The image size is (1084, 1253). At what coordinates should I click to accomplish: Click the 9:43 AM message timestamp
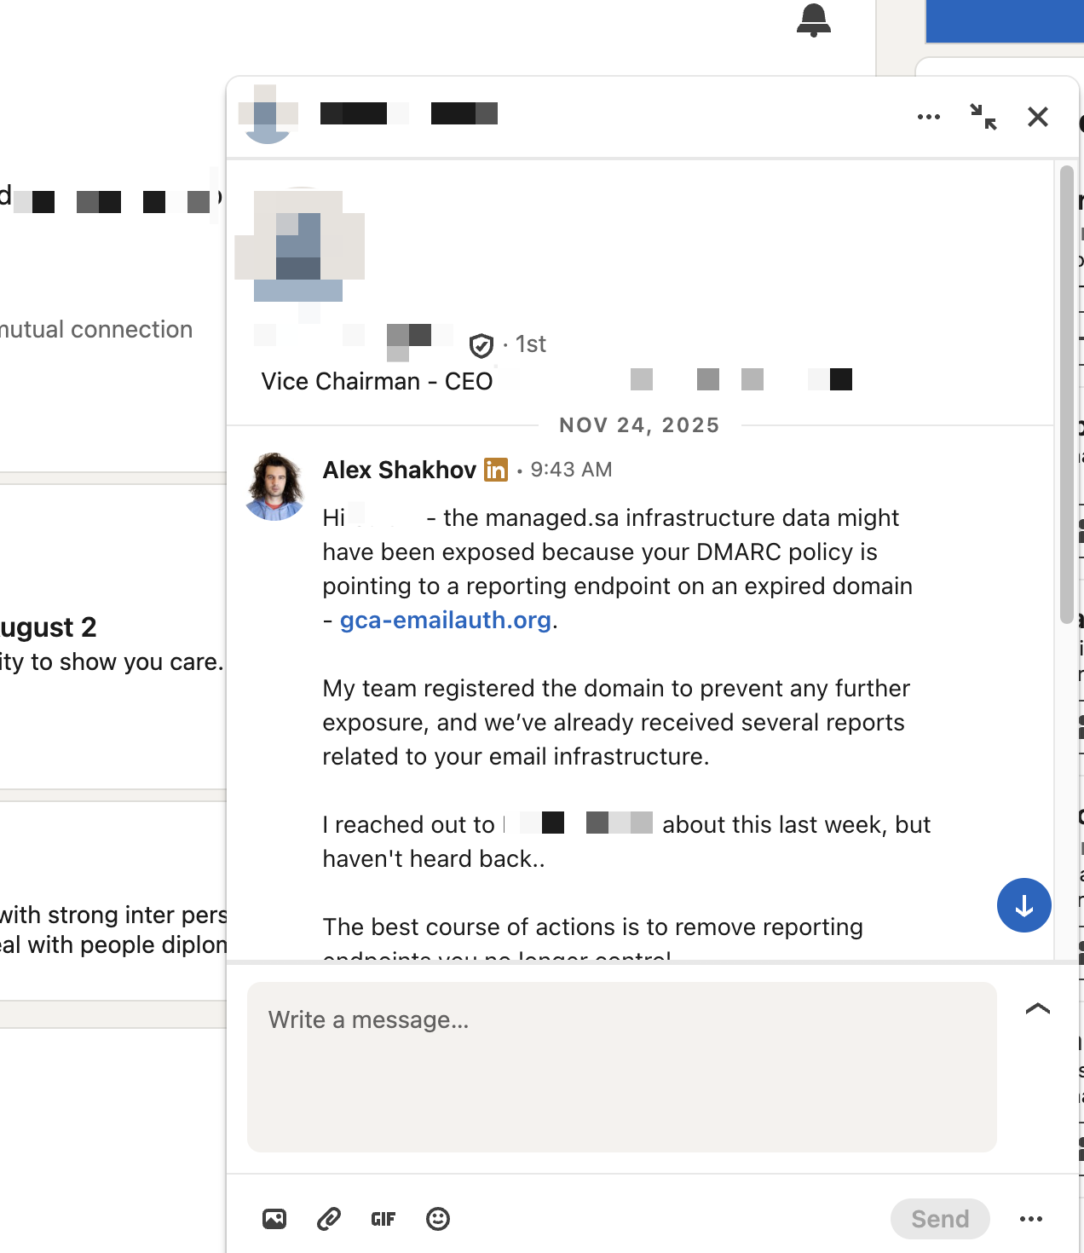(x=571, y=470)
